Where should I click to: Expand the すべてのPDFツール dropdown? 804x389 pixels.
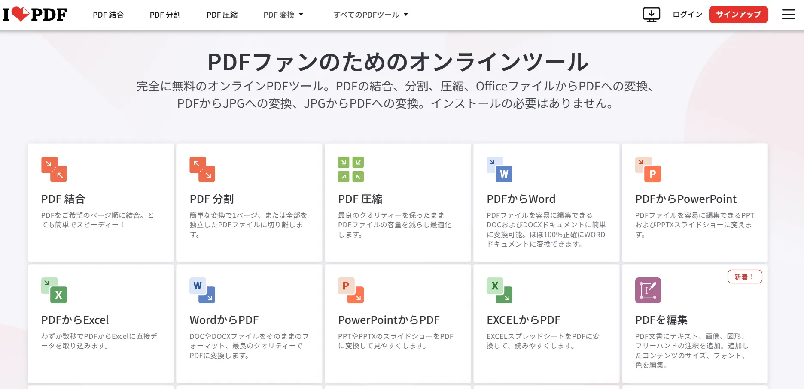pos(371,15)
